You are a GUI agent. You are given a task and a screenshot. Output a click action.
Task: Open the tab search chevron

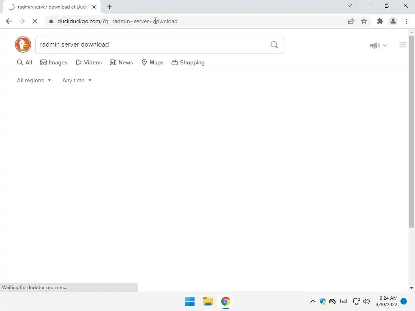tap(350, 6)
